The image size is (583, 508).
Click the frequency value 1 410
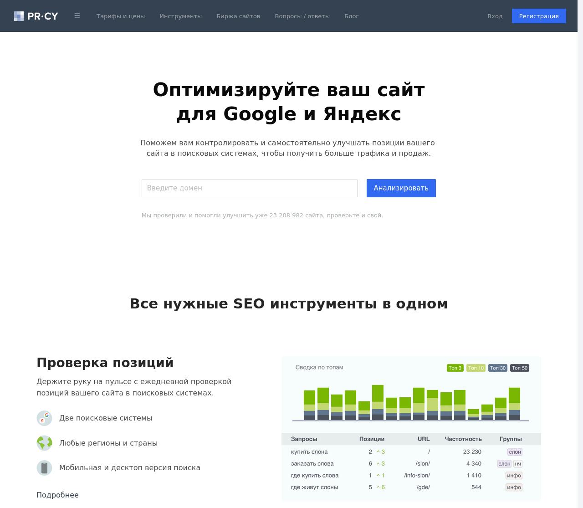(474, 476)
